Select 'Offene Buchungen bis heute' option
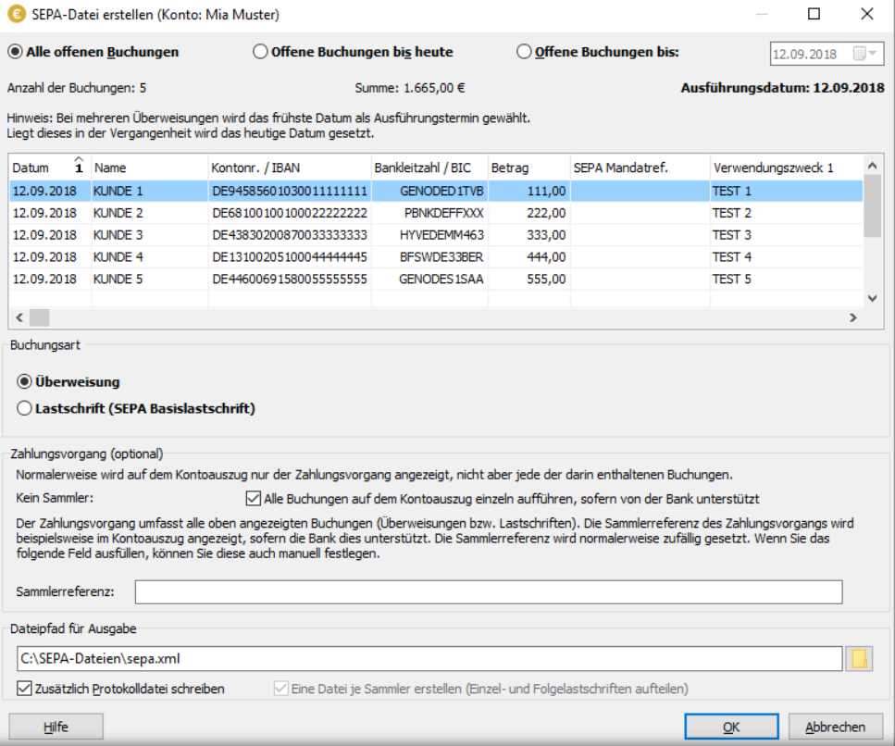Image resolution: width=895 pixels, height=746 pixels. (260, 52)
